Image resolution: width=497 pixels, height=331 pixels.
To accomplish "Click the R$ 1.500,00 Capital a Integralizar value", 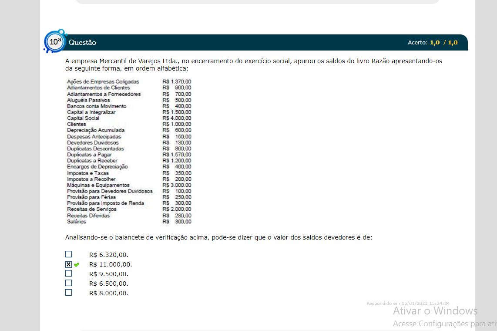I will [177, 112].
